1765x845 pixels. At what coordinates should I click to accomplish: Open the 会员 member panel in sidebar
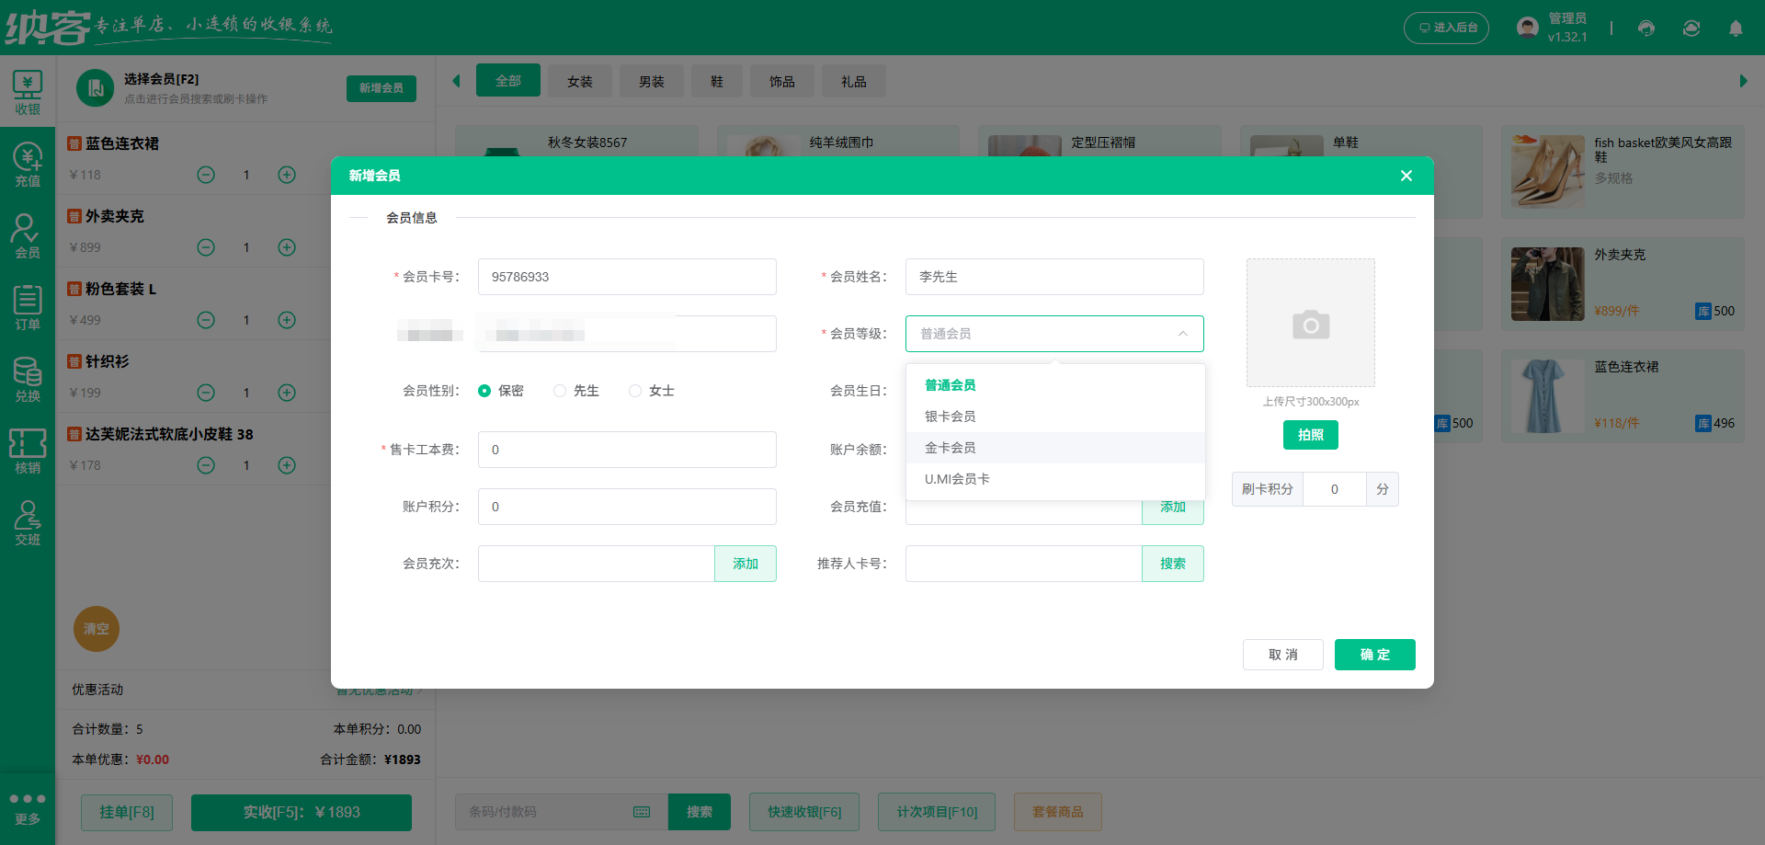pyautogui.click(x=27, y=235)
